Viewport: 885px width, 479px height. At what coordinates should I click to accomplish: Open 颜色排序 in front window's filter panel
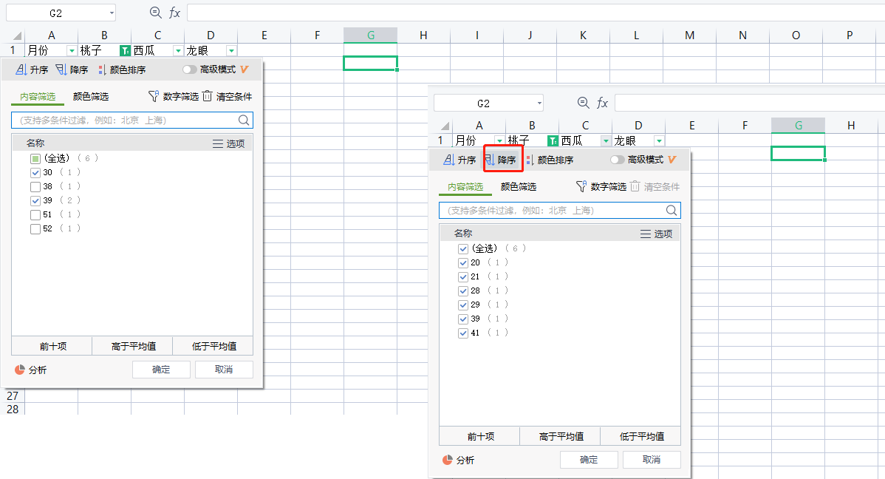[550, 160]
